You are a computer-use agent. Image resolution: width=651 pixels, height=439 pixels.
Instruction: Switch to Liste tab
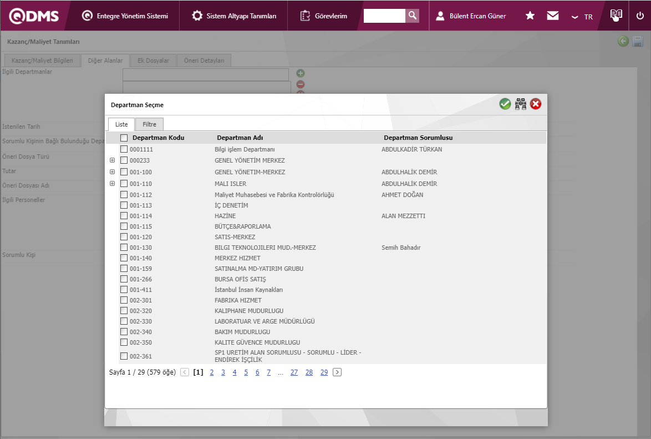(x=121, y=124)
